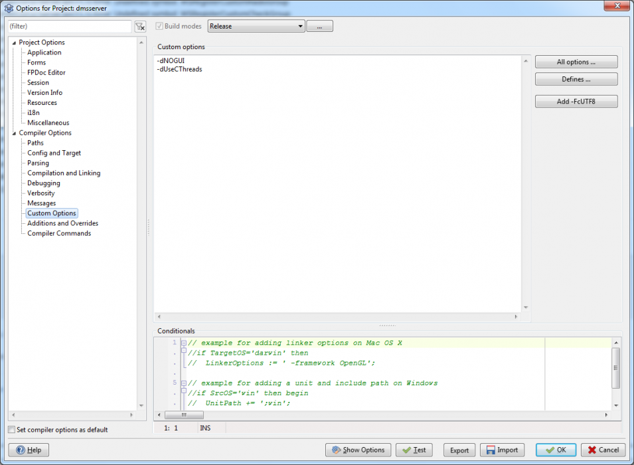Viewport: 634px width, 465px height.
Task: Open Debugging options page
Action: pyautogui.click(x=44, y=183)
